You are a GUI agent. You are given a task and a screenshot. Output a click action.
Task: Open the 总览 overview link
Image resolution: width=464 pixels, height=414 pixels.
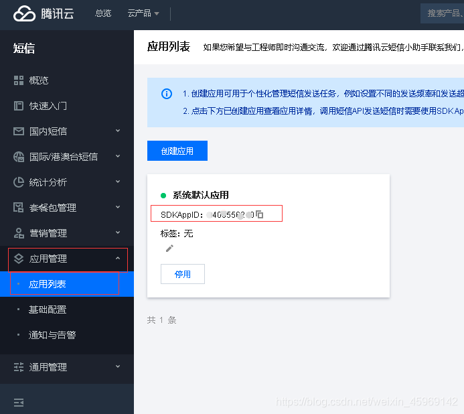[103, 13]
